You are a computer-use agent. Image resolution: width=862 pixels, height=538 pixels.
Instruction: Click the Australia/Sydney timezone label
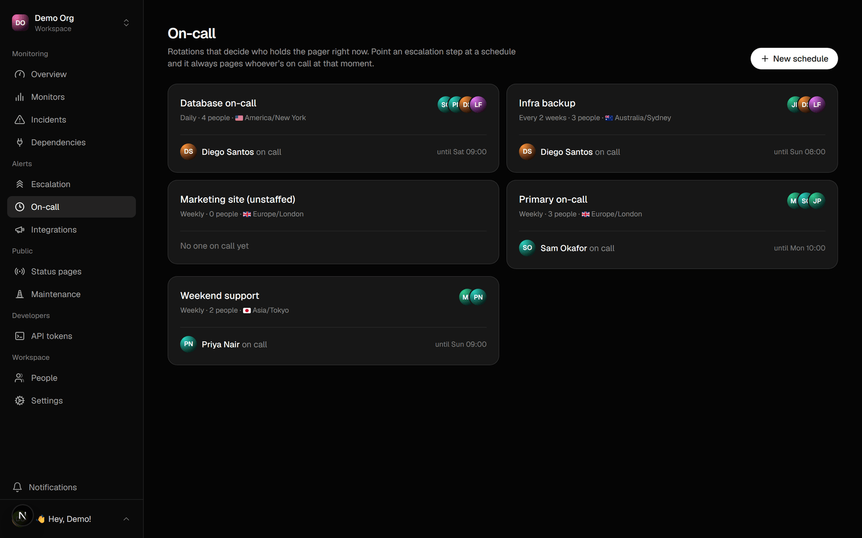pos(643,118)
